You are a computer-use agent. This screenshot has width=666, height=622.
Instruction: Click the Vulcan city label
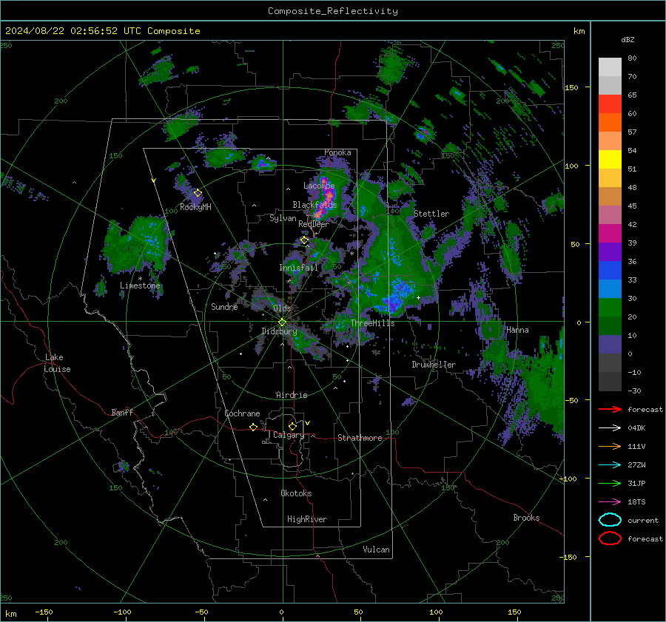tap(377, 549)
